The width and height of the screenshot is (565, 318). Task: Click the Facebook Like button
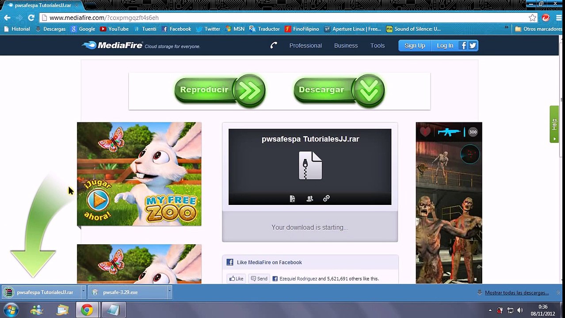point(237,279)
